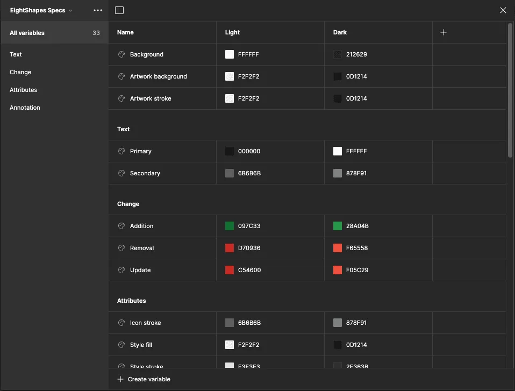Add a new mode with plus icon
The width and height of the screenshot is (515, 391).
point(443,32)
